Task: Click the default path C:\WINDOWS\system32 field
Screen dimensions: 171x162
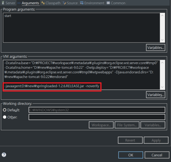Action: [x=97, y=110]
